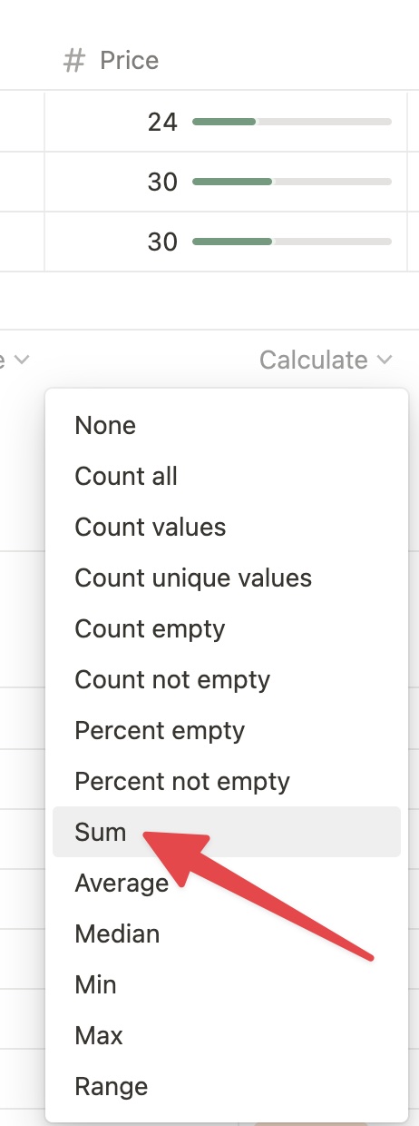This screenshot has height=1126, width=419.
Task: Click the partially hidden chevron left of Calculate
Action: [x=22, y=361]
